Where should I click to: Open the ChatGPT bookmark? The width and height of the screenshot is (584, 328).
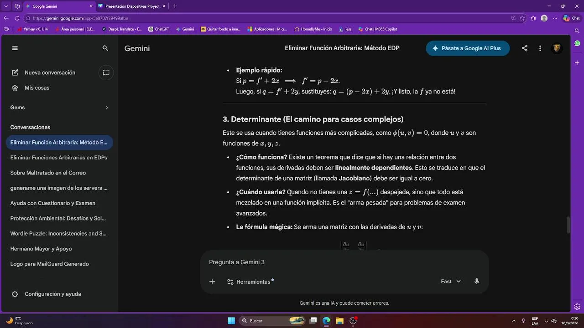159,29
